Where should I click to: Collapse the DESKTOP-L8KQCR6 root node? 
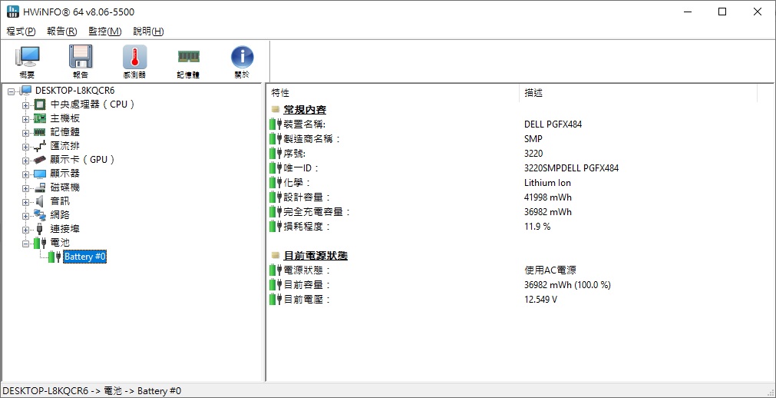(x=12, y=91)
